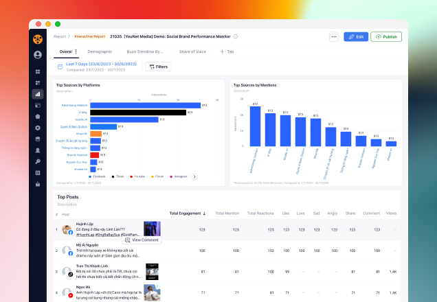Open the gear settings icon in sidebar
437x302 pixels.
(37, 128)
